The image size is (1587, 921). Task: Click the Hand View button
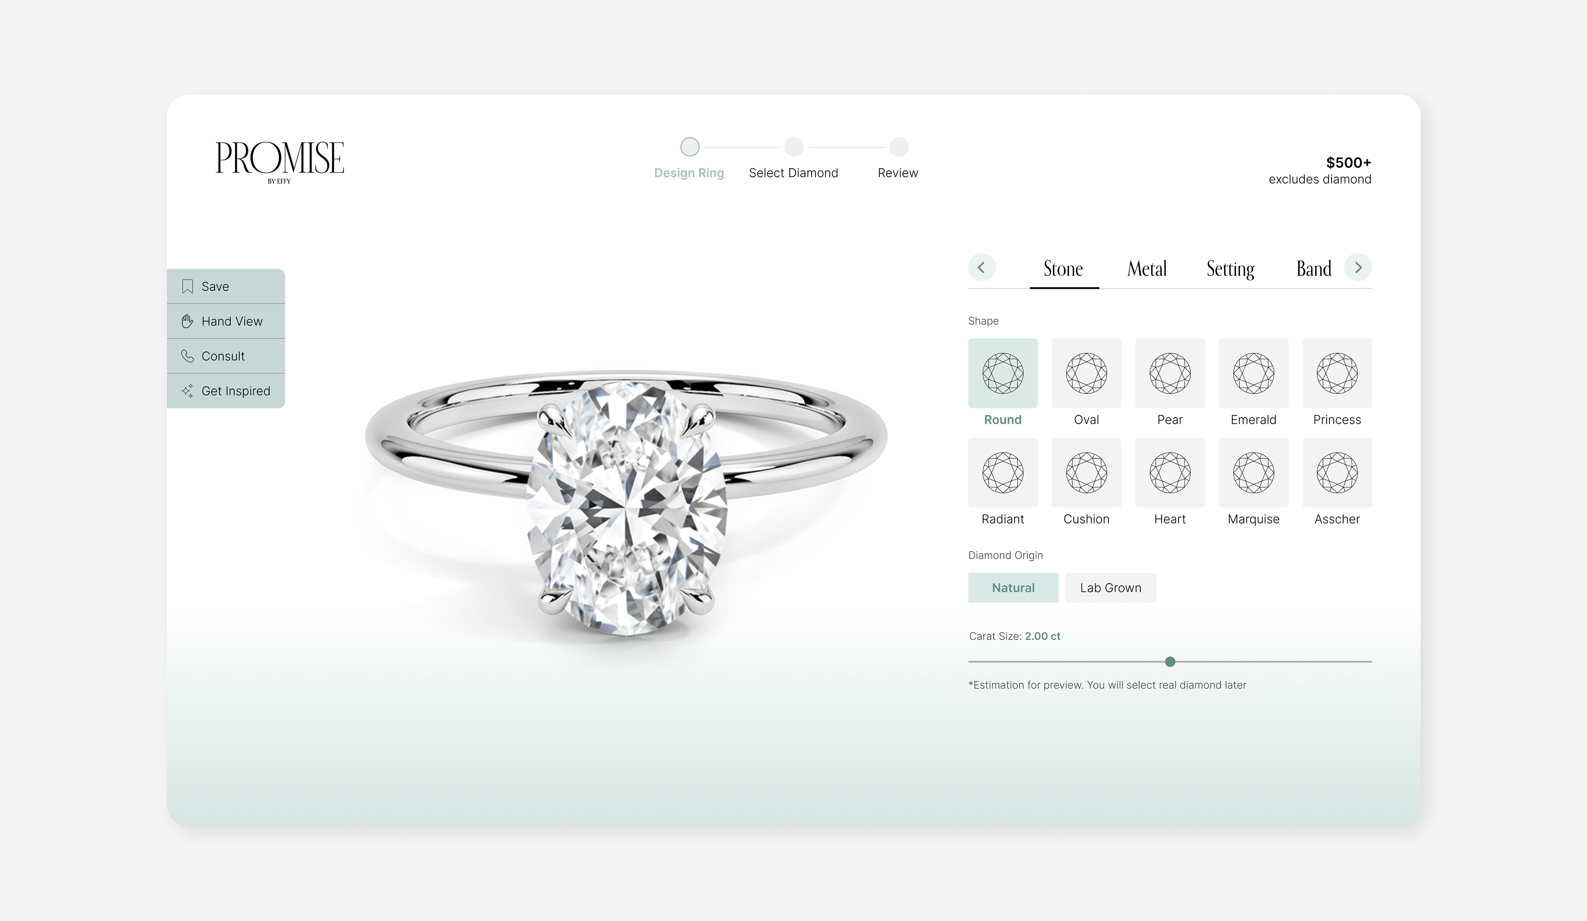(226, 321)
